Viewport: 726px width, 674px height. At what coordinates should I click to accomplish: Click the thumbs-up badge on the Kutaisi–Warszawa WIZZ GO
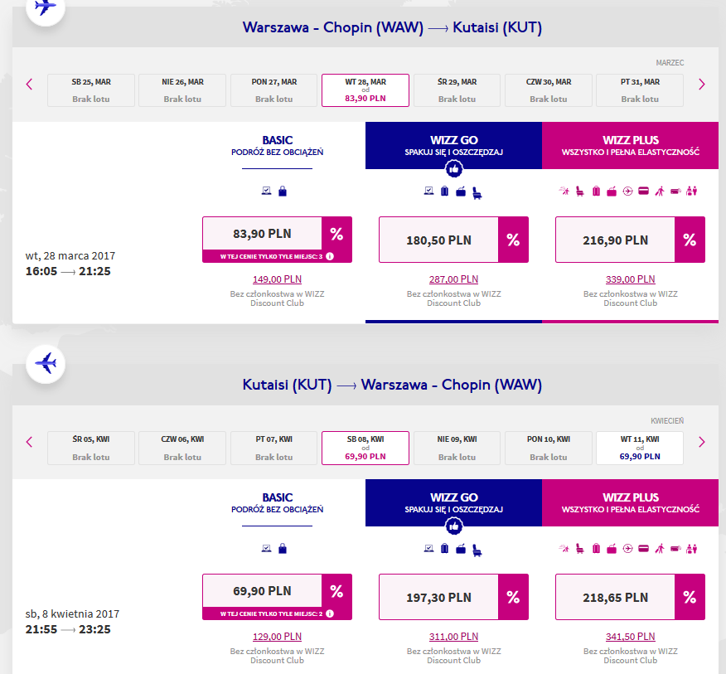[x=454, y=526]
